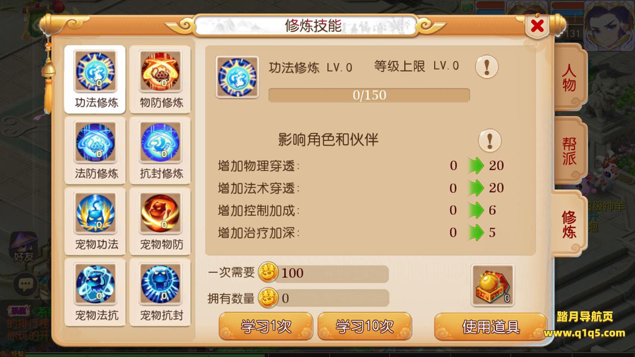The width and height of the screenshot is (635, 357).
Task: Click the 学习10次 button
Action: point(365,326)
